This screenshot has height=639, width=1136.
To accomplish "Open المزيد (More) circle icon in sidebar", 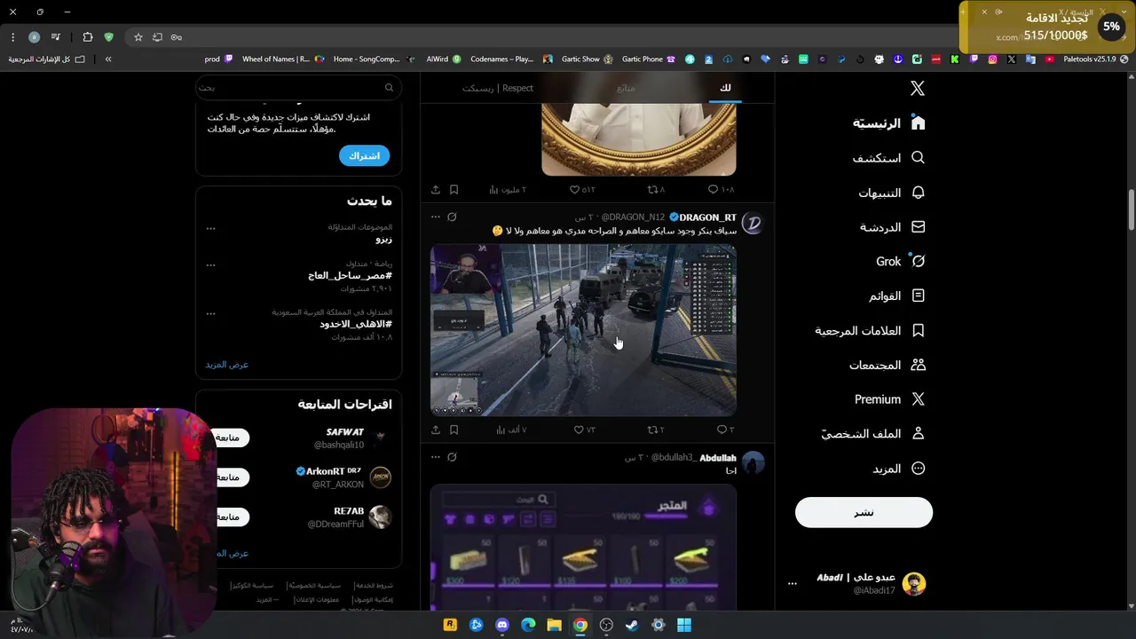I will (x=919, y=469).
